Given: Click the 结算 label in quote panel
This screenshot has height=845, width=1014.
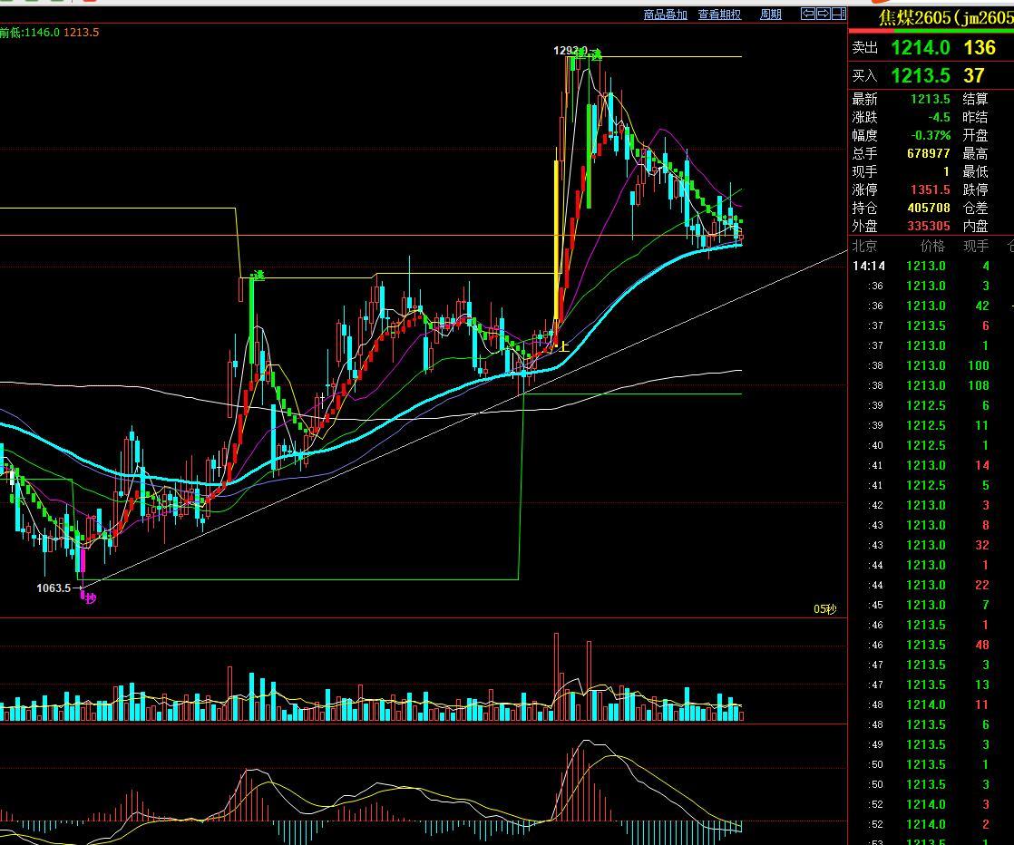Looking at the screenshot, I should (975, 99).
